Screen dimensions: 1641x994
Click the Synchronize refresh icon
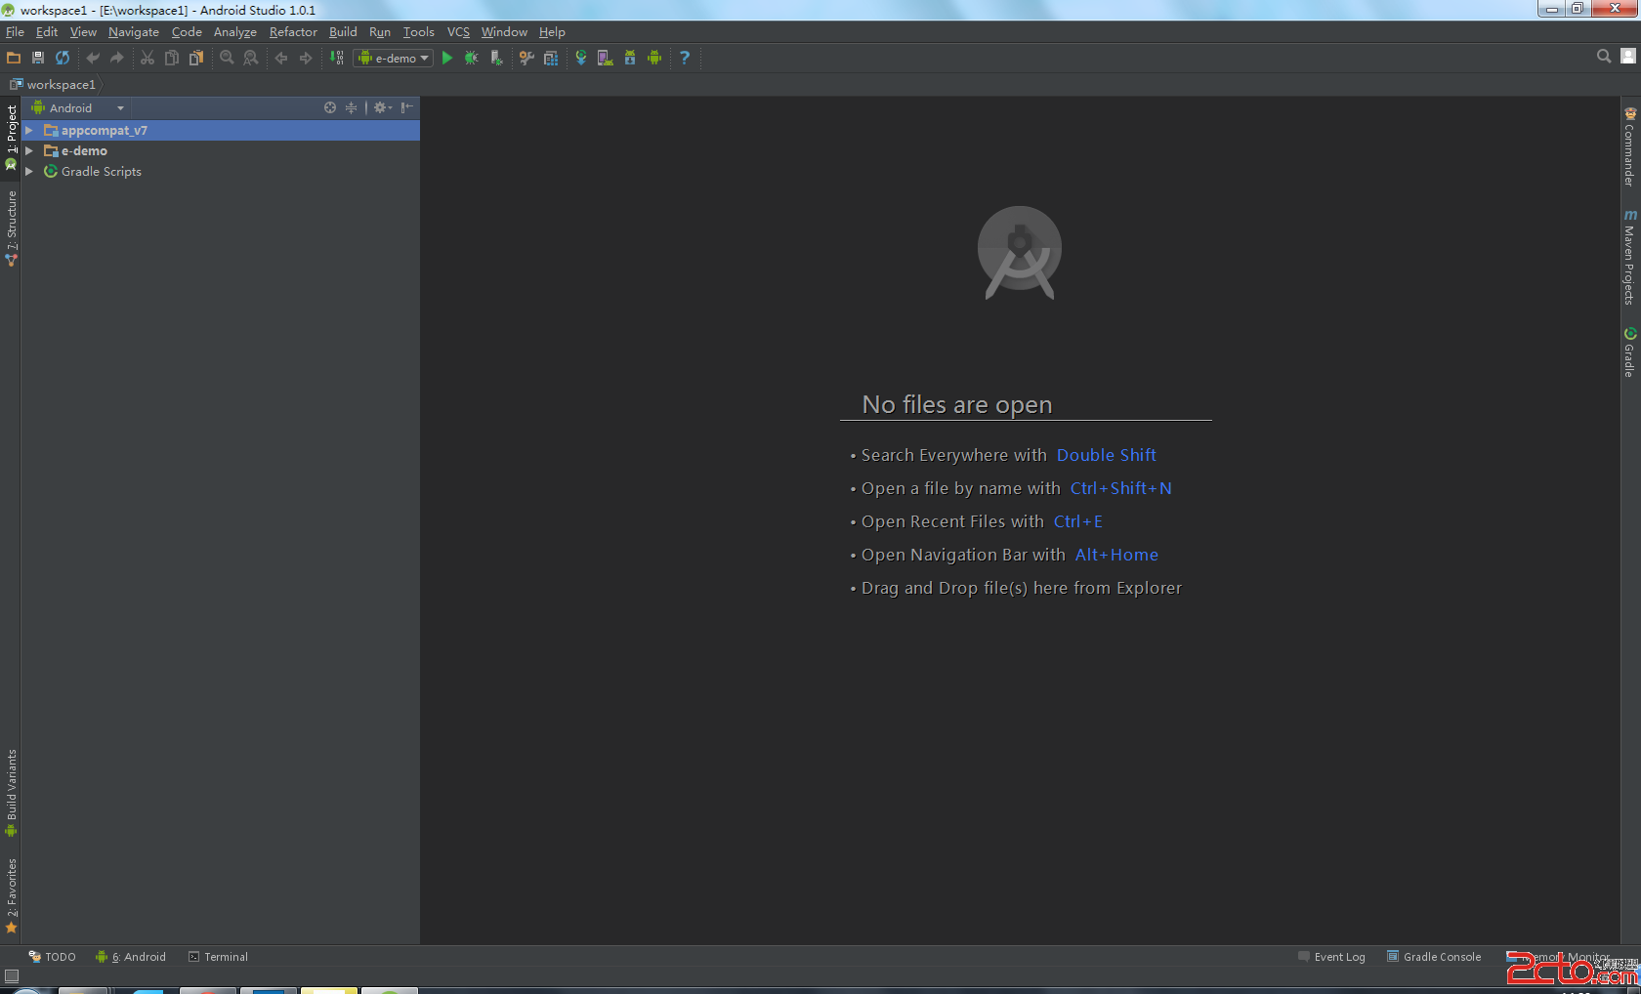pyautogui.click(x=63, y=59)
